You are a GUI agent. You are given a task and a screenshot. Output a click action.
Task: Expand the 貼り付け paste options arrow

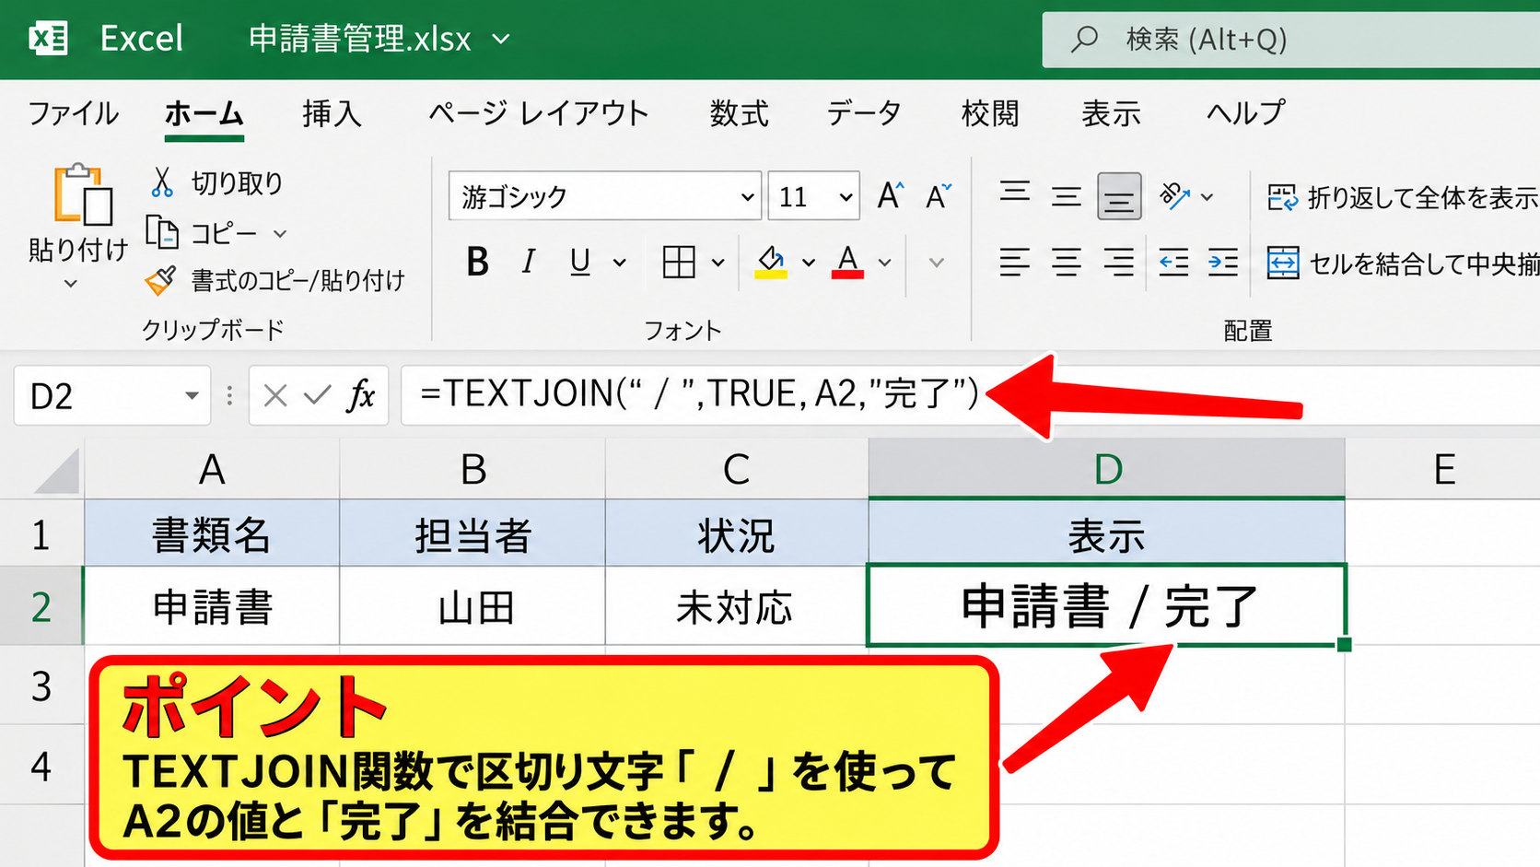click(x=70, y=284)
